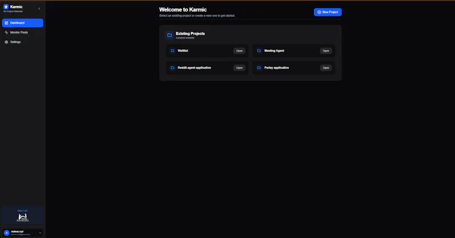455x238 pixels.
Task: Expand the user account dropdown chevron
Action: (40, 233)
